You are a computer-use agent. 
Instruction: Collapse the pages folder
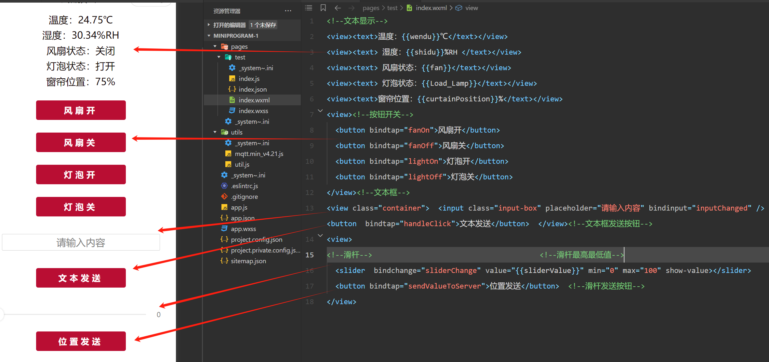215,46
